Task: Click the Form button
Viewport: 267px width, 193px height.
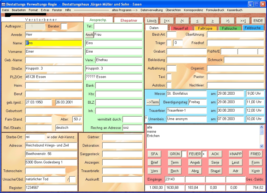Action: coord(256,162)
